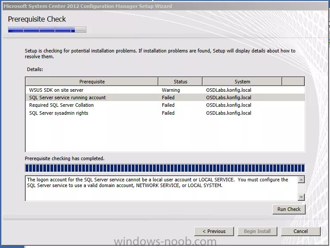
Task: Click system name in Required SQL Server Collation row
Action: [x=229, y=105]
